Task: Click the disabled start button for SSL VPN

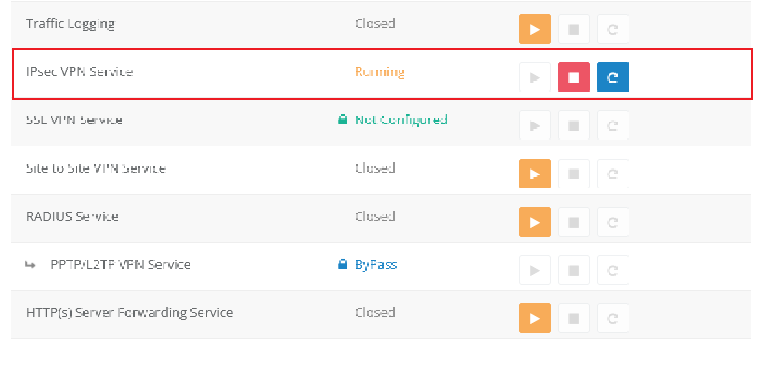Action: 534,126
